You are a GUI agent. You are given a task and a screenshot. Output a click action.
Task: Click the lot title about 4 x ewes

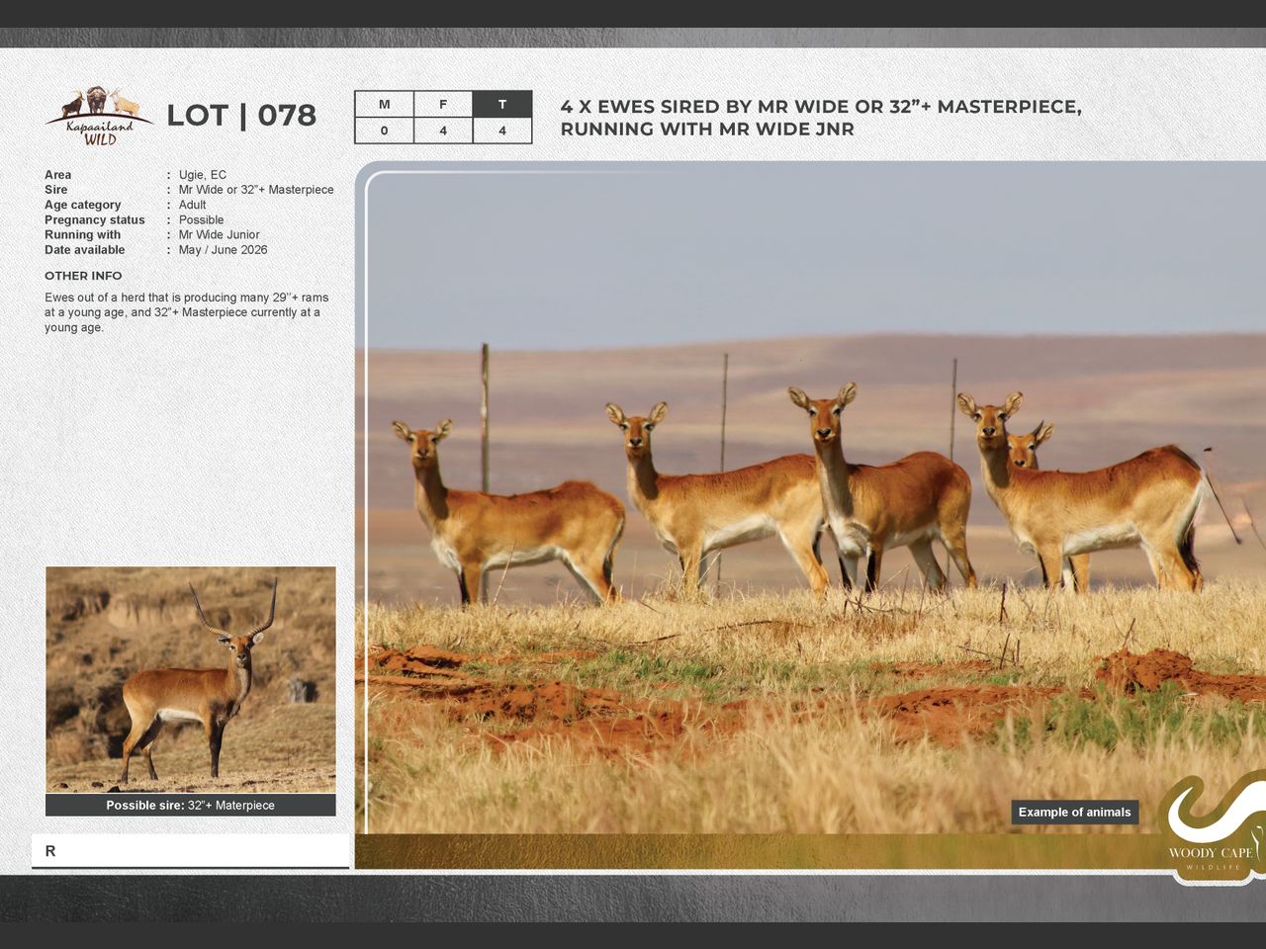tap(820, 118)
